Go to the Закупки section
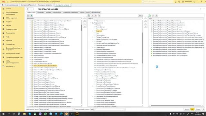This screenshot has width=206, height=116. pos(8,25)
